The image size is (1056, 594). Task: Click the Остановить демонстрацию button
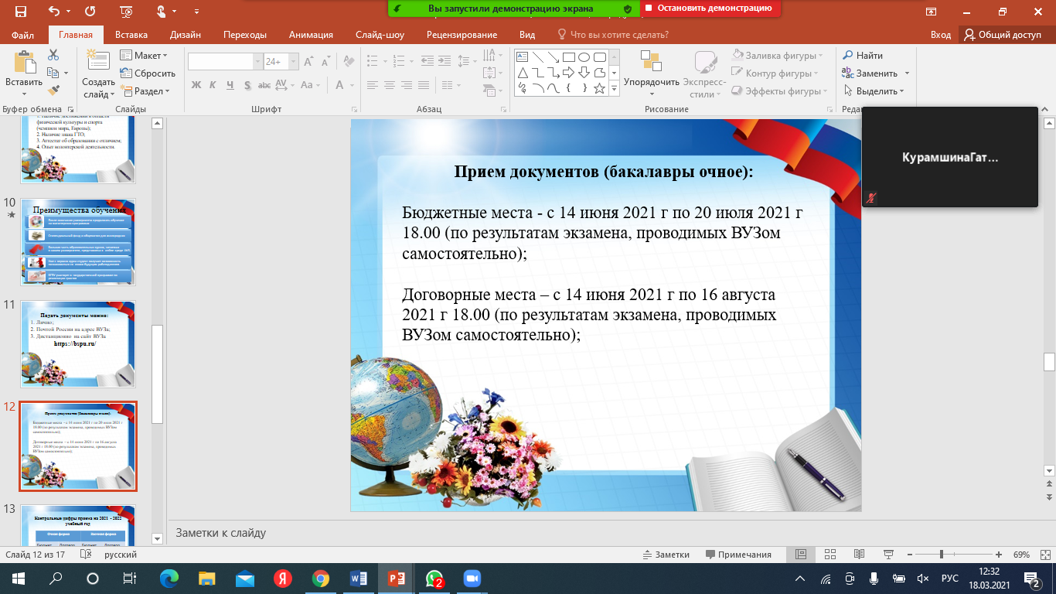[x=707, y=9]
